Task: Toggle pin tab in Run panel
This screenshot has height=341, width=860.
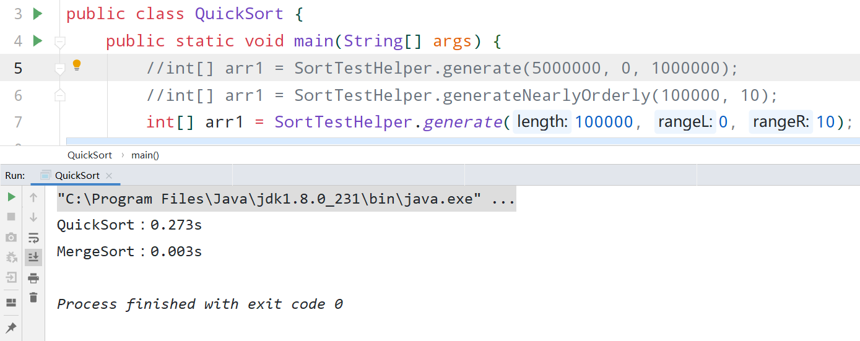Action: coord(11,327)
